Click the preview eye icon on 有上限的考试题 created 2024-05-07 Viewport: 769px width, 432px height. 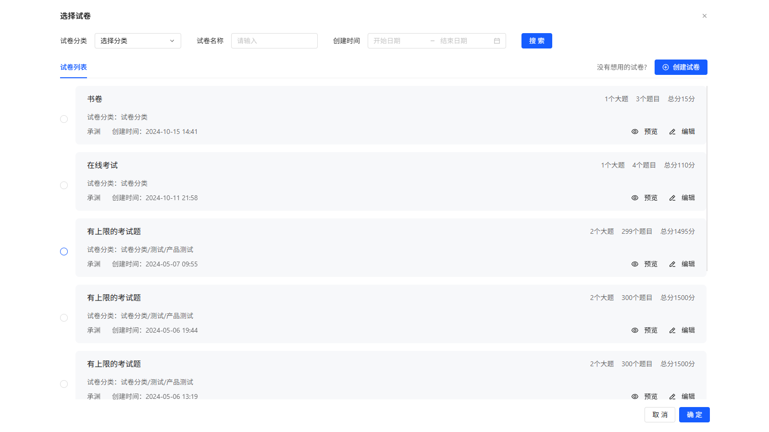634,264
